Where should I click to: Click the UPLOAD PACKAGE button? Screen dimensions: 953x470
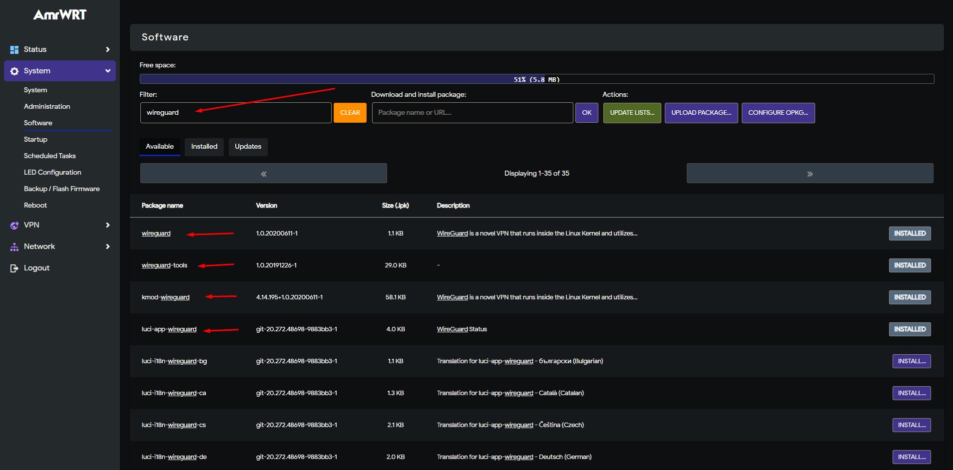click(x=701, y=113)
